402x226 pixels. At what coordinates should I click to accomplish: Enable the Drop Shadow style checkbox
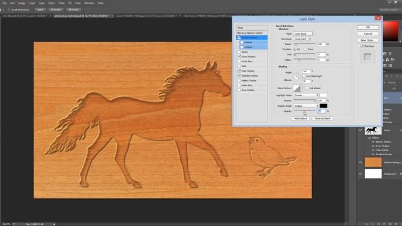pyautogui.click(x=239, y=90)
